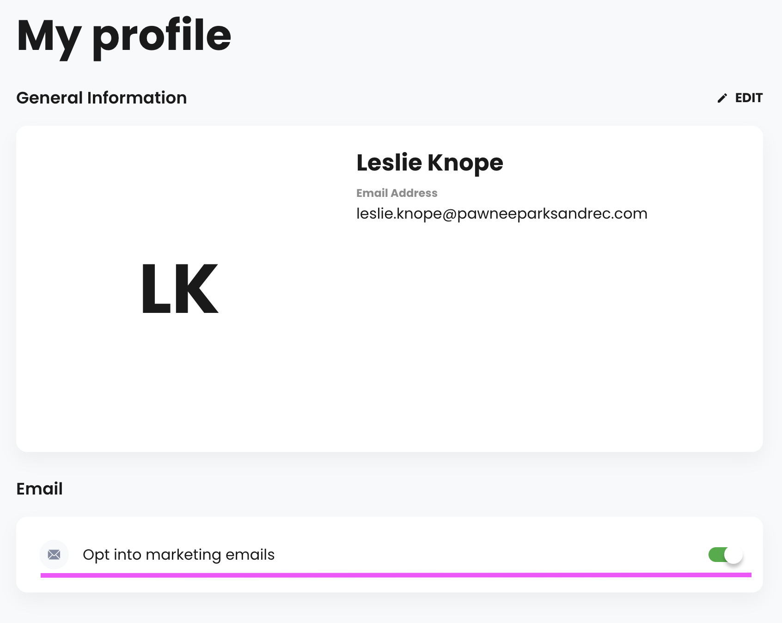Click the white knob of the toggle
Viewport: 782px width, 623px height.
(x=733, y=555)
